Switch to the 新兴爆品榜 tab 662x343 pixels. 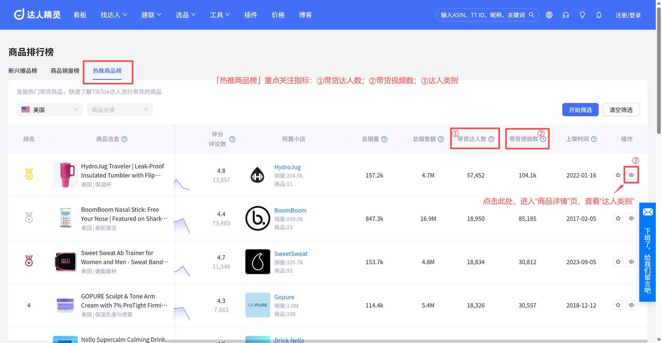point(23,71)
